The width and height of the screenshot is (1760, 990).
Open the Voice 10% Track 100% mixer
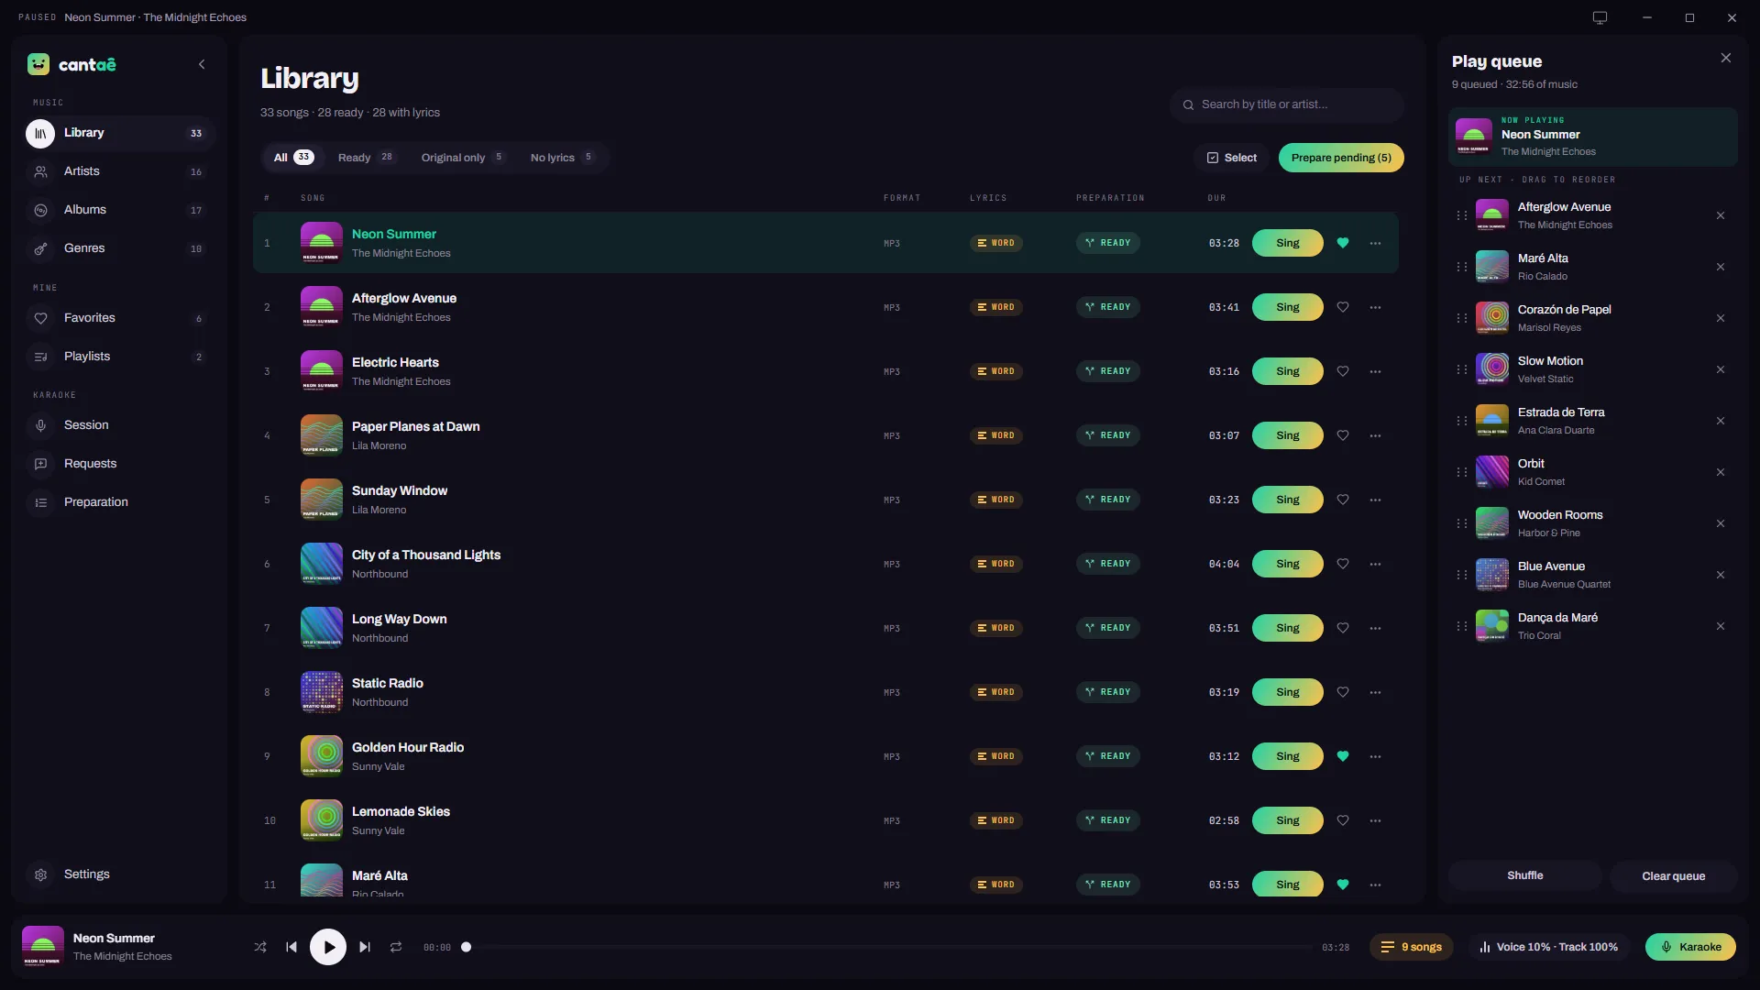coord(1548,947)
